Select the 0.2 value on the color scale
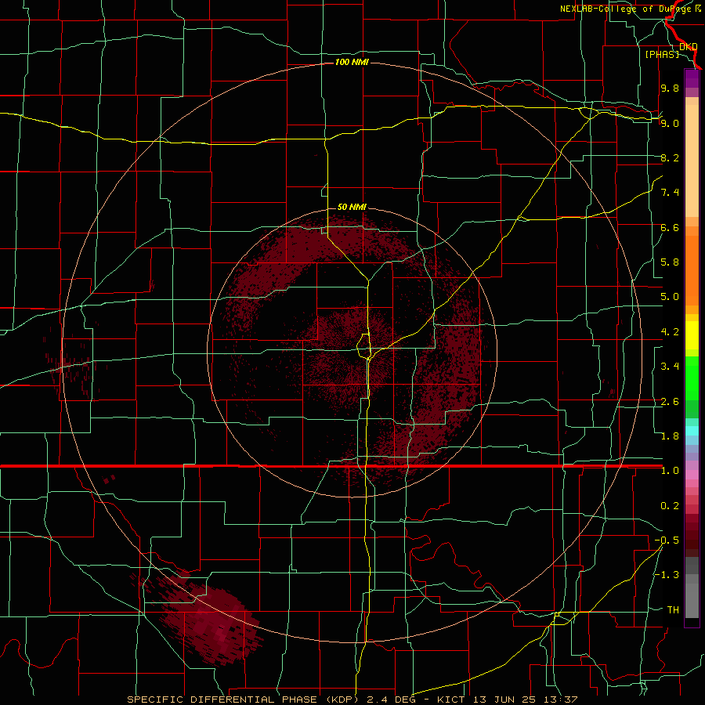Viewport: 705px width, 705px height. [670, 506]
